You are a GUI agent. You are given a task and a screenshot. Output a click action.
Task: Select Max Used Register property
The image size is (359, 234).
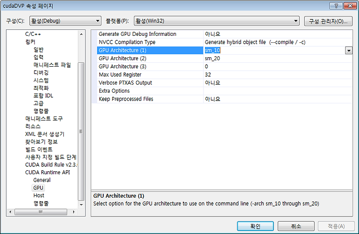[150, 75]
